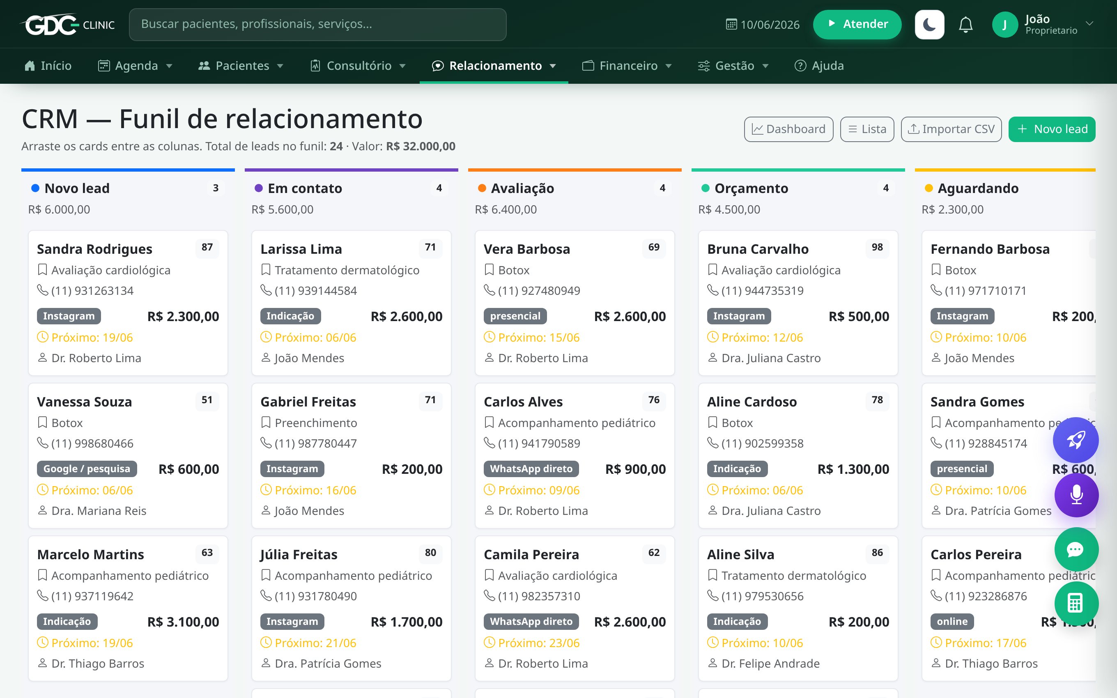1117x698 pixels.
Task: Click the Novo lead column header
Action: (77, 188)
